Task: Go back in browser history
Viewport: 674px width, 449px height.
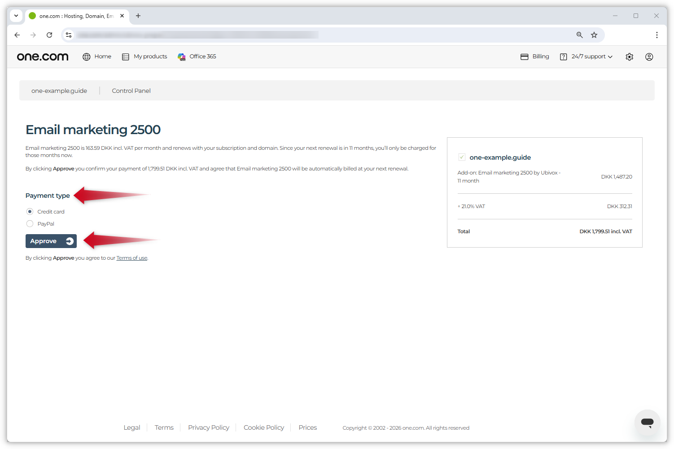Action: [17, 35]
